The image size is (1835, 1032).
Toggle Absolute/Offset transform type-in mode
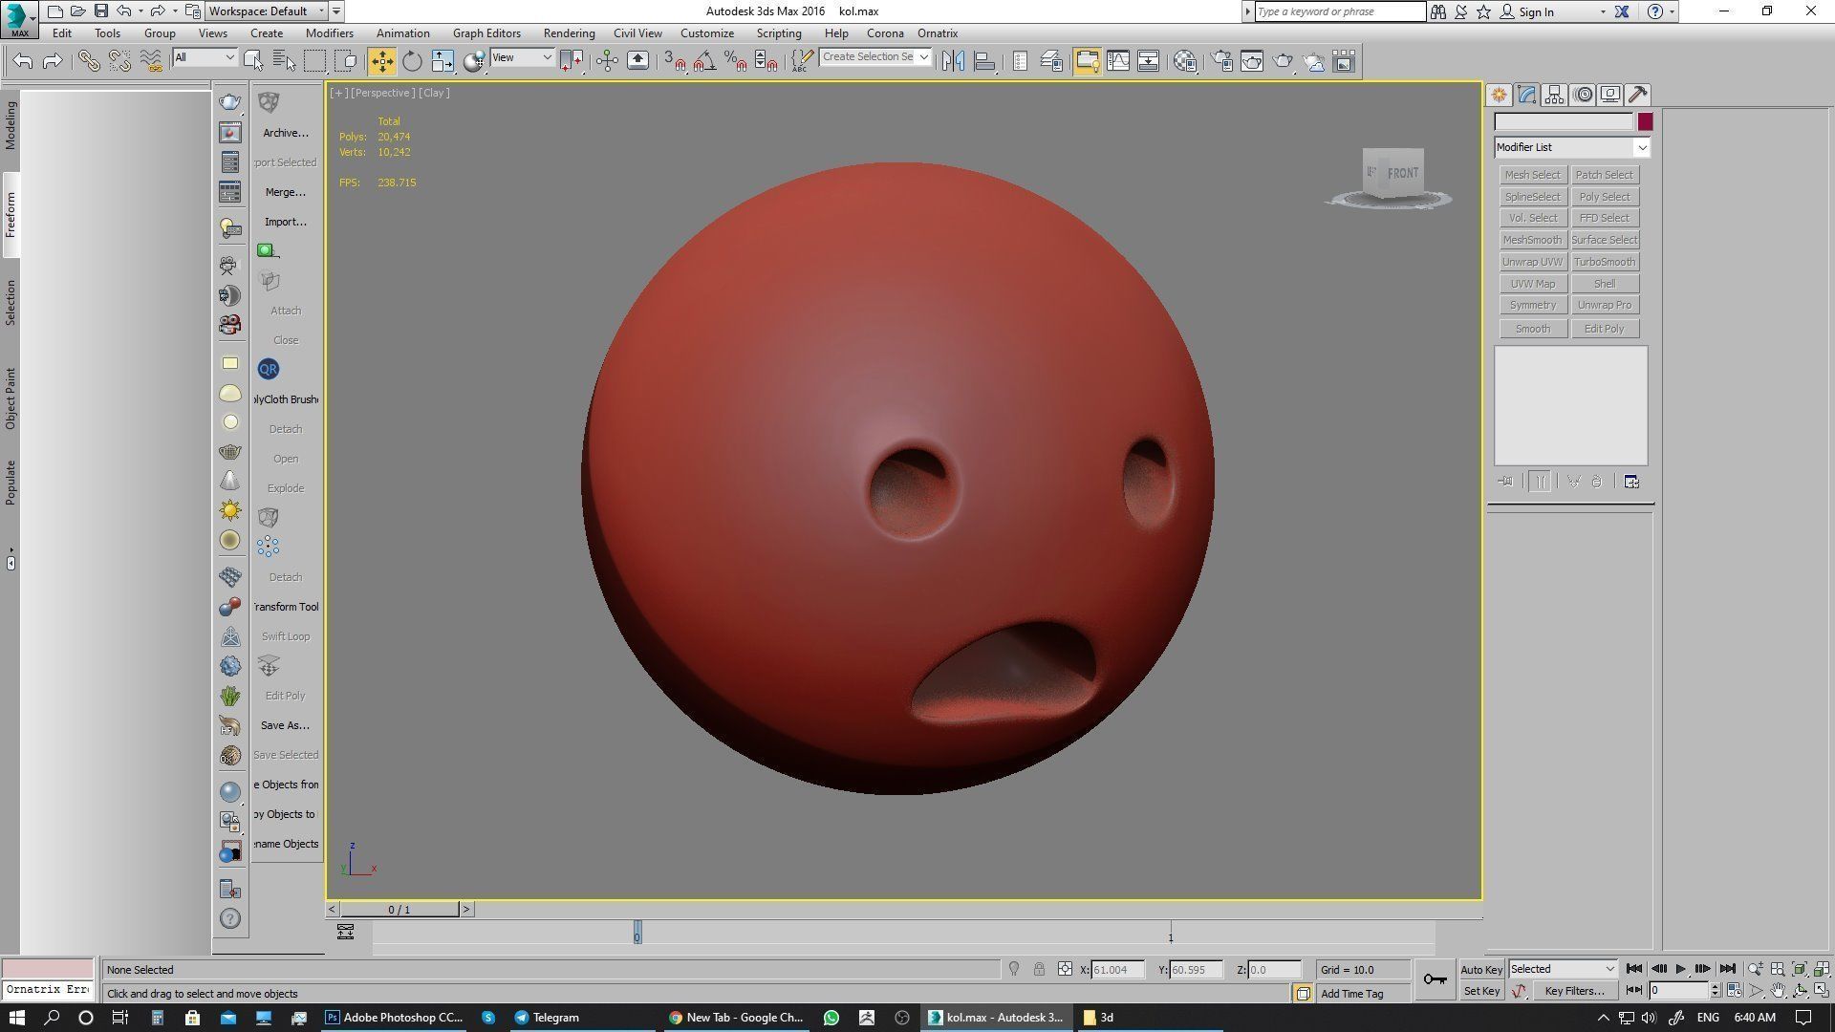click(x=1065, y=969)
